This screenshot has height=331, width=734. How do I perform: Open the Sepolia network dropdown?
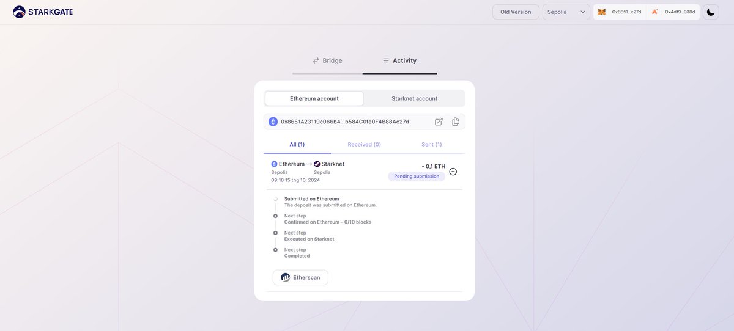point(566,12)
